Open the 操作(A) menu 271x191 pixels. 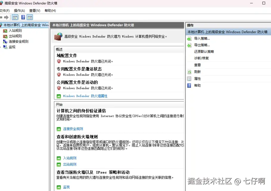[x=19, y=11]
